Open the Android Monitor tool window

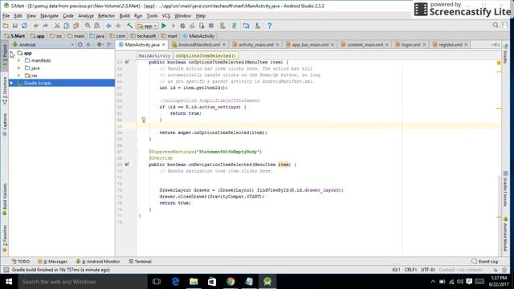(x=98, y=262)
